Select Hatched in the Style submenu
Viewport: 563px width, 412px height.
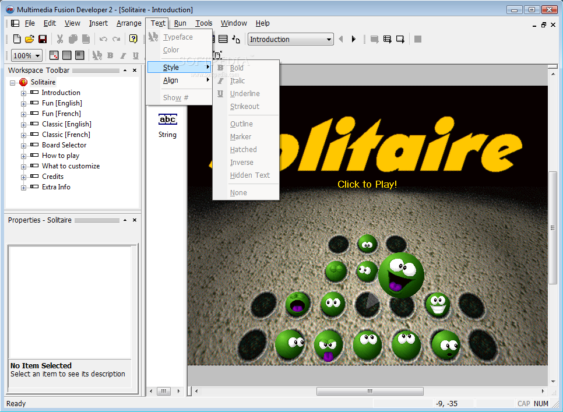point(246,150)
